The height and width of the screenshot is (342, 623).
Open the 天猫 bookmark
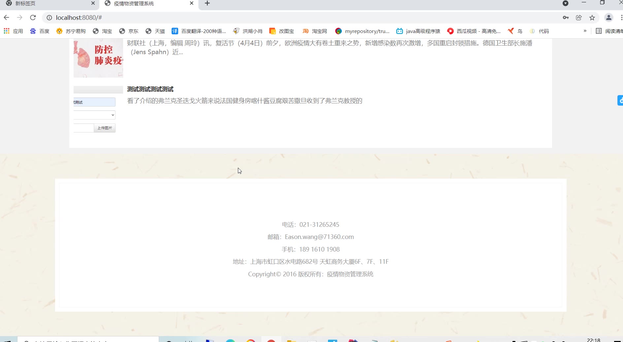[x=155, y=31]
